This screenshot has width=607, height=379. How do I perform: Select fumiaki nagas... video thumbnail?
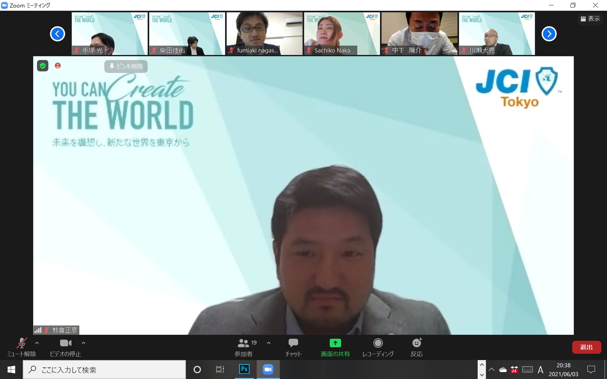pos(264,33)
